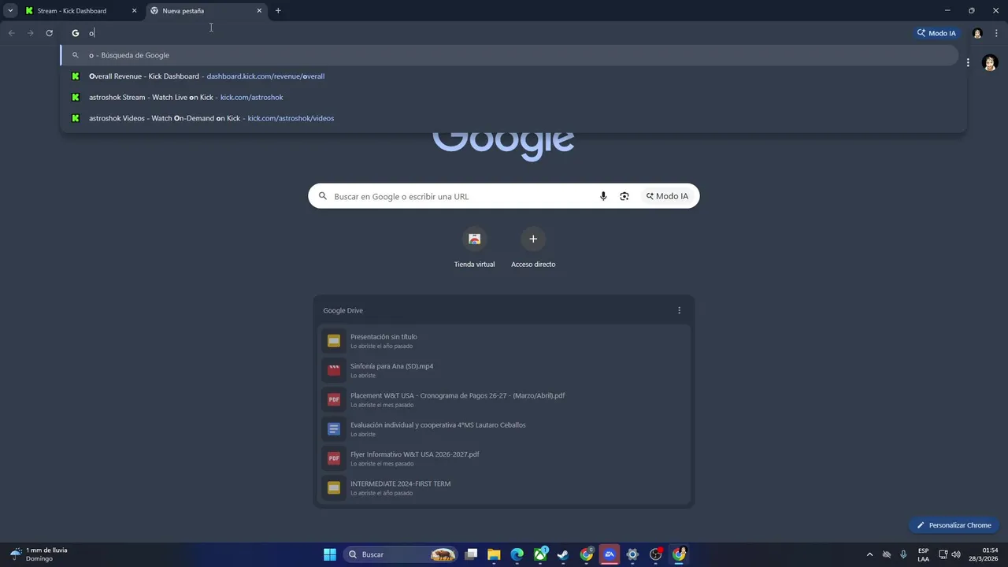Reload the current page
1008x567 pixels.
click(x=49, y=33)
